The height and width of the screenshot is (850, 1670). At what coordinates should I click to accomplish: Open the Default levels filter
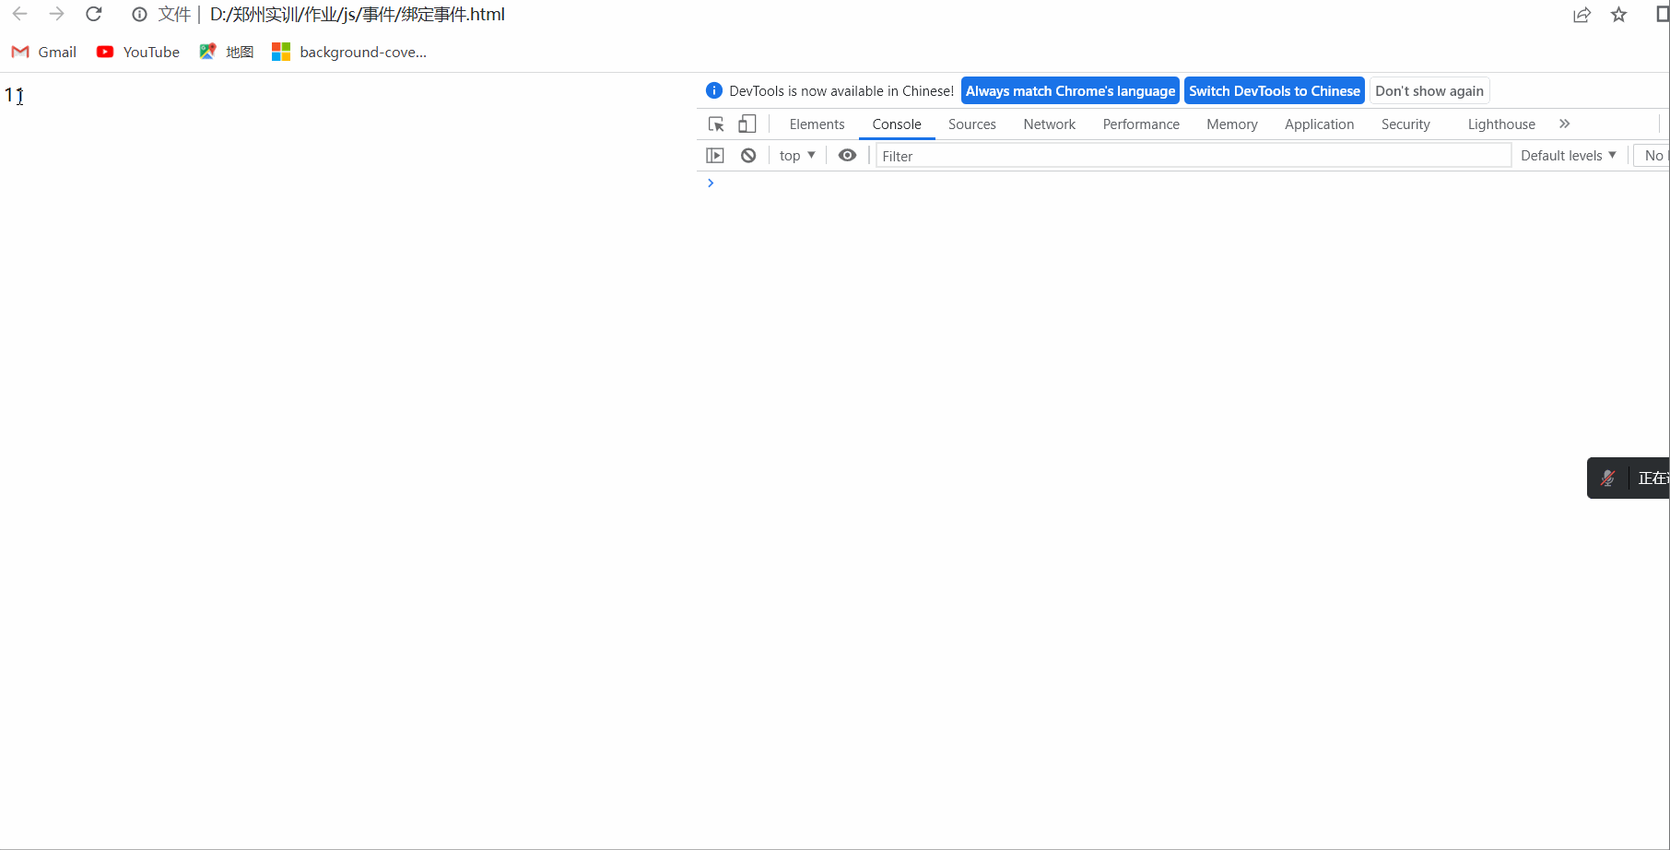(x=1568, y=155)
